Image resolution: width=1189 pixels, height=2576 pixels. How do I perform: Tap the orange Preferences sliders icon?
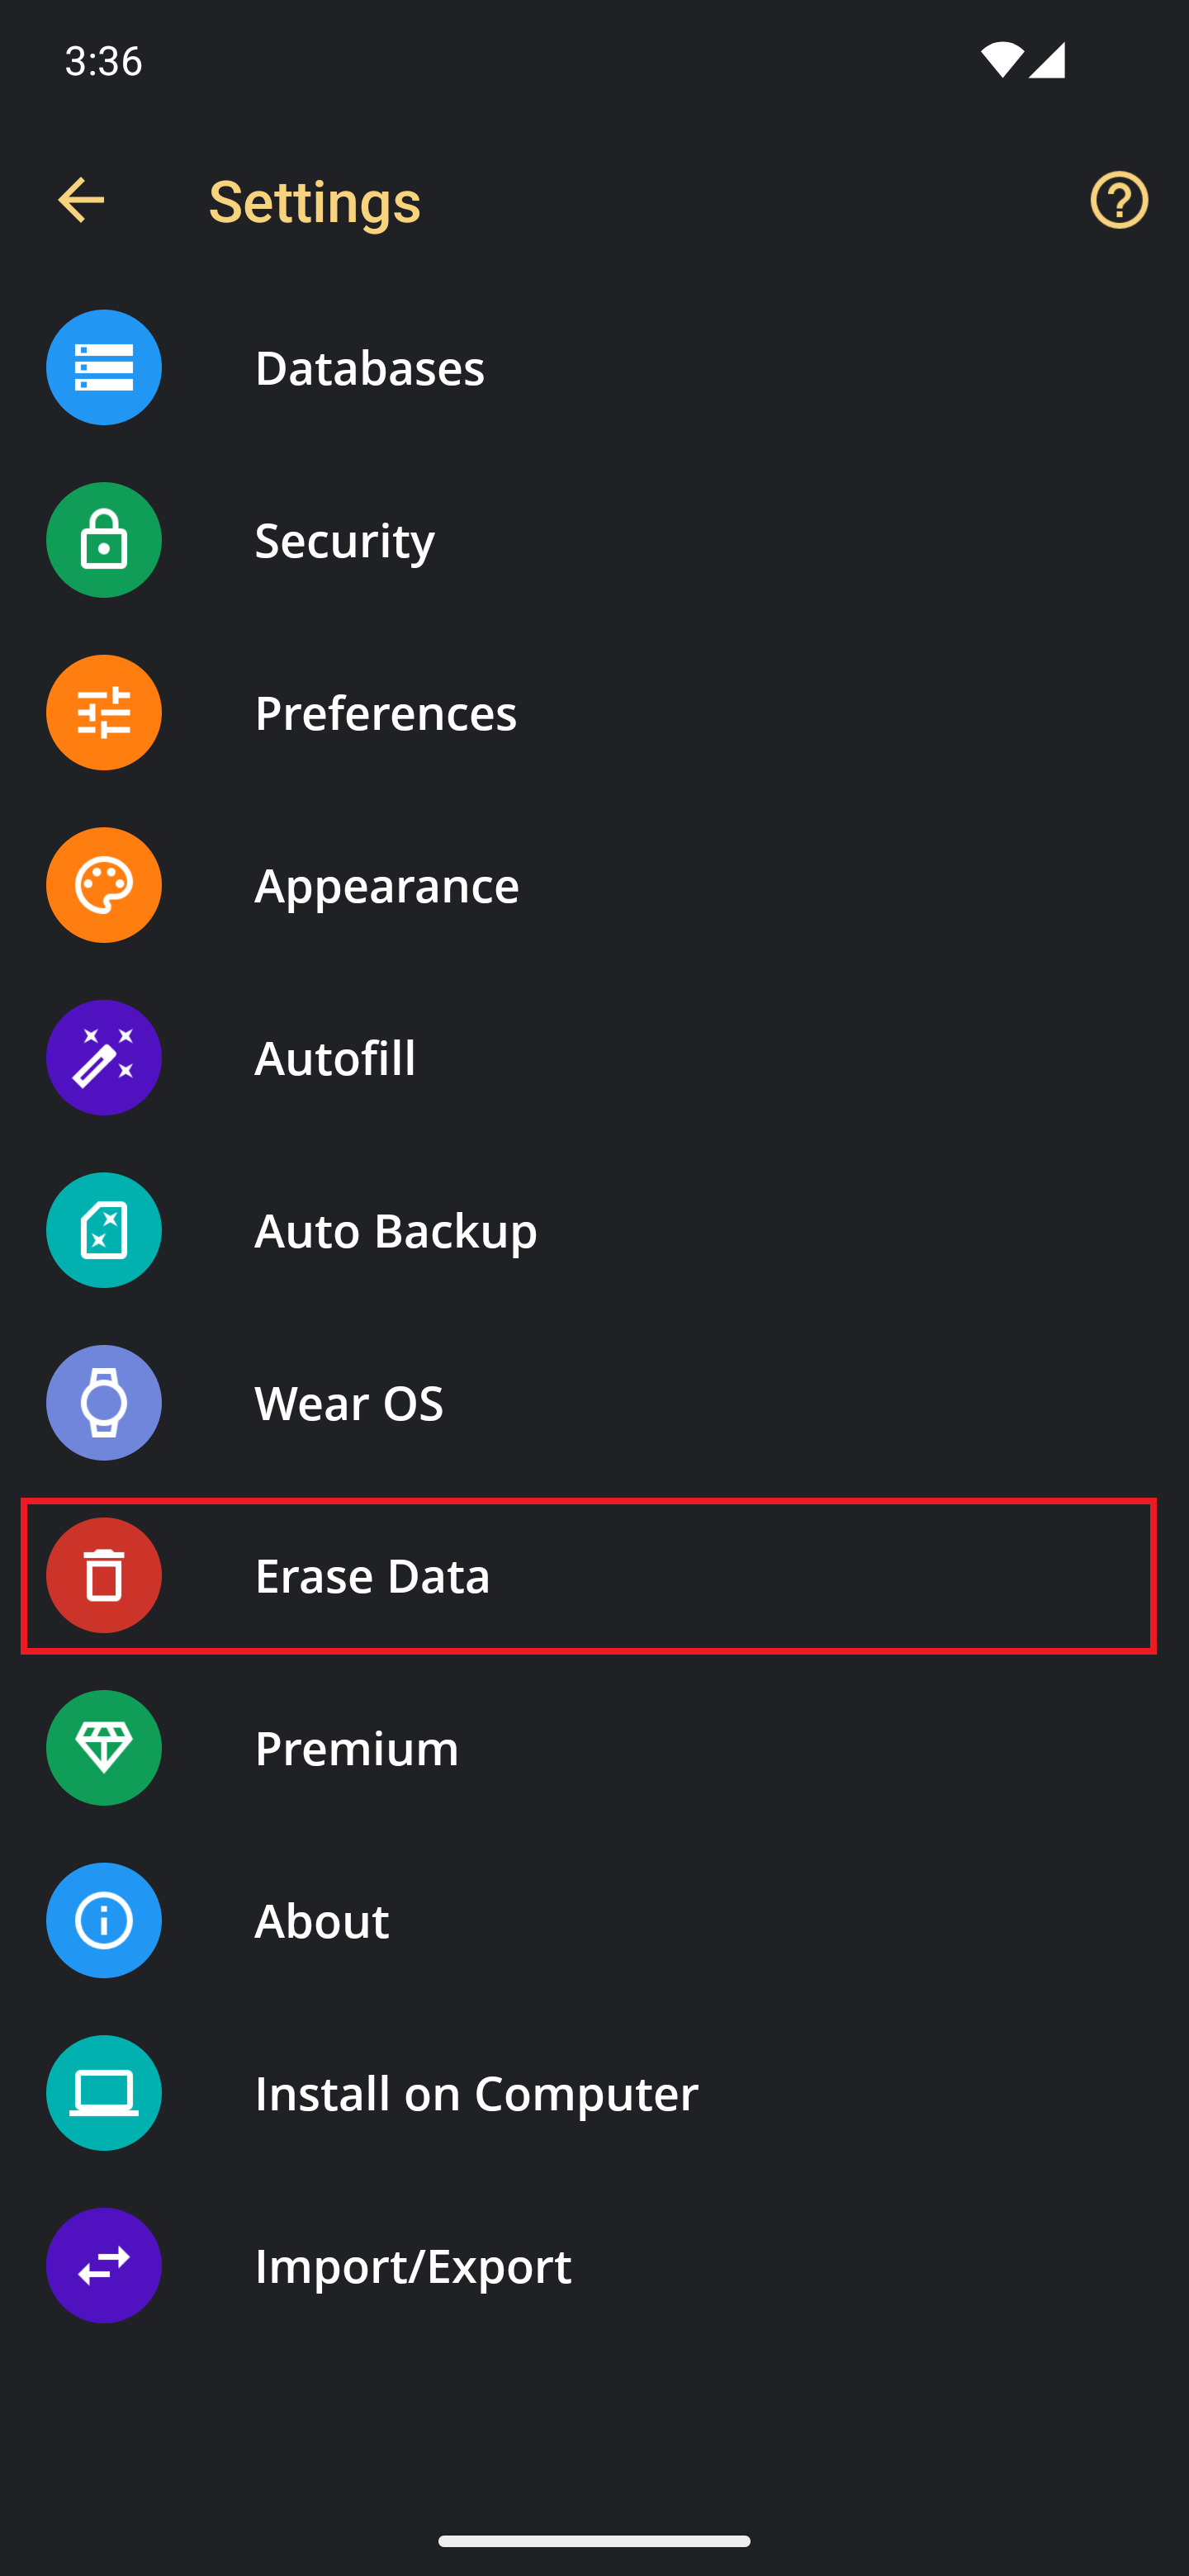click(x=104, y=712)
